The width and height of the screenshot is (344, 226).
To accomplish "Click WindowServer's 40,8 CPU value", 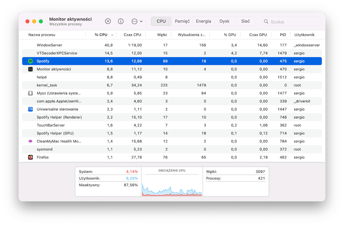I will 108,45.
